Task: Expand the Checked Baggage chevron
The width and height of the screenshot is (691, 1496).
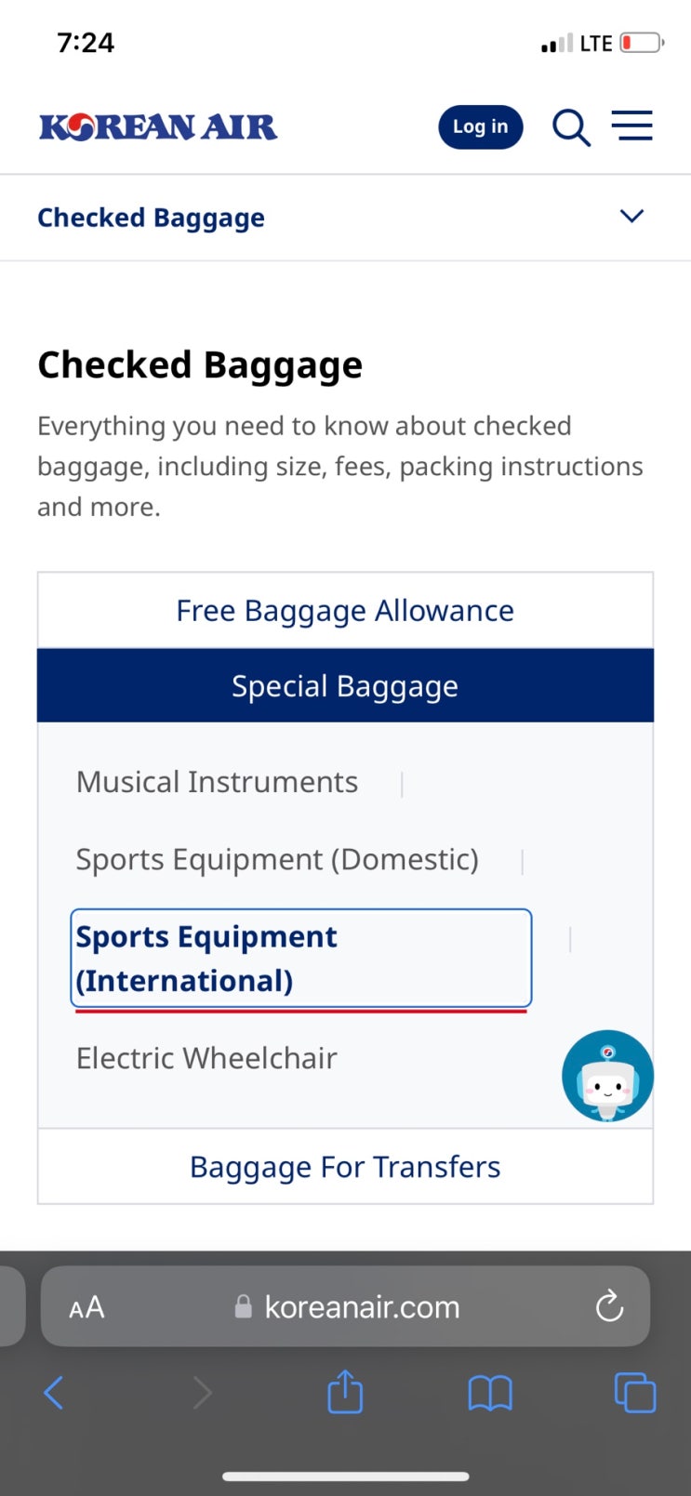Action: pyautogui.click(x=631, y=217)
